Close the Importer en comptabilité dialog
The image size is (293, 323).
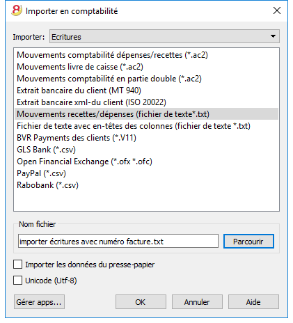click(277, 10)
